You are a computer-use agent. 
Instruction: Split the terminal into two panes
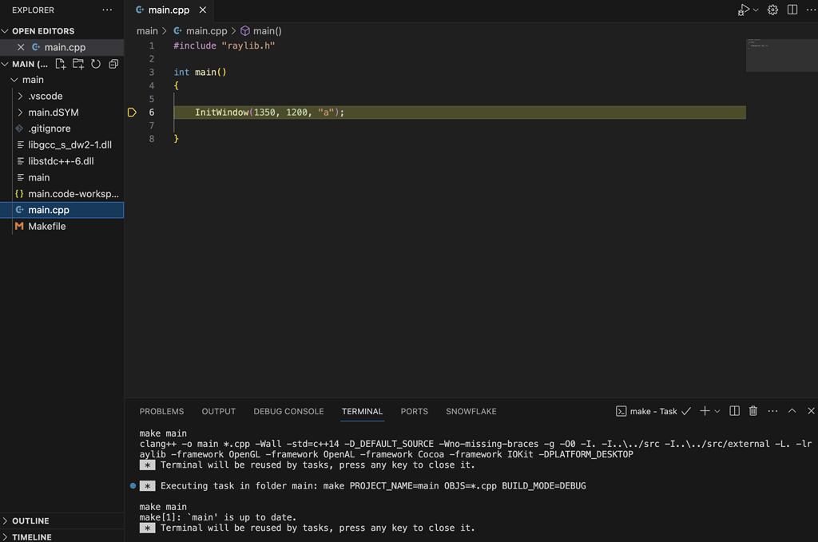(x=734, y=410)
